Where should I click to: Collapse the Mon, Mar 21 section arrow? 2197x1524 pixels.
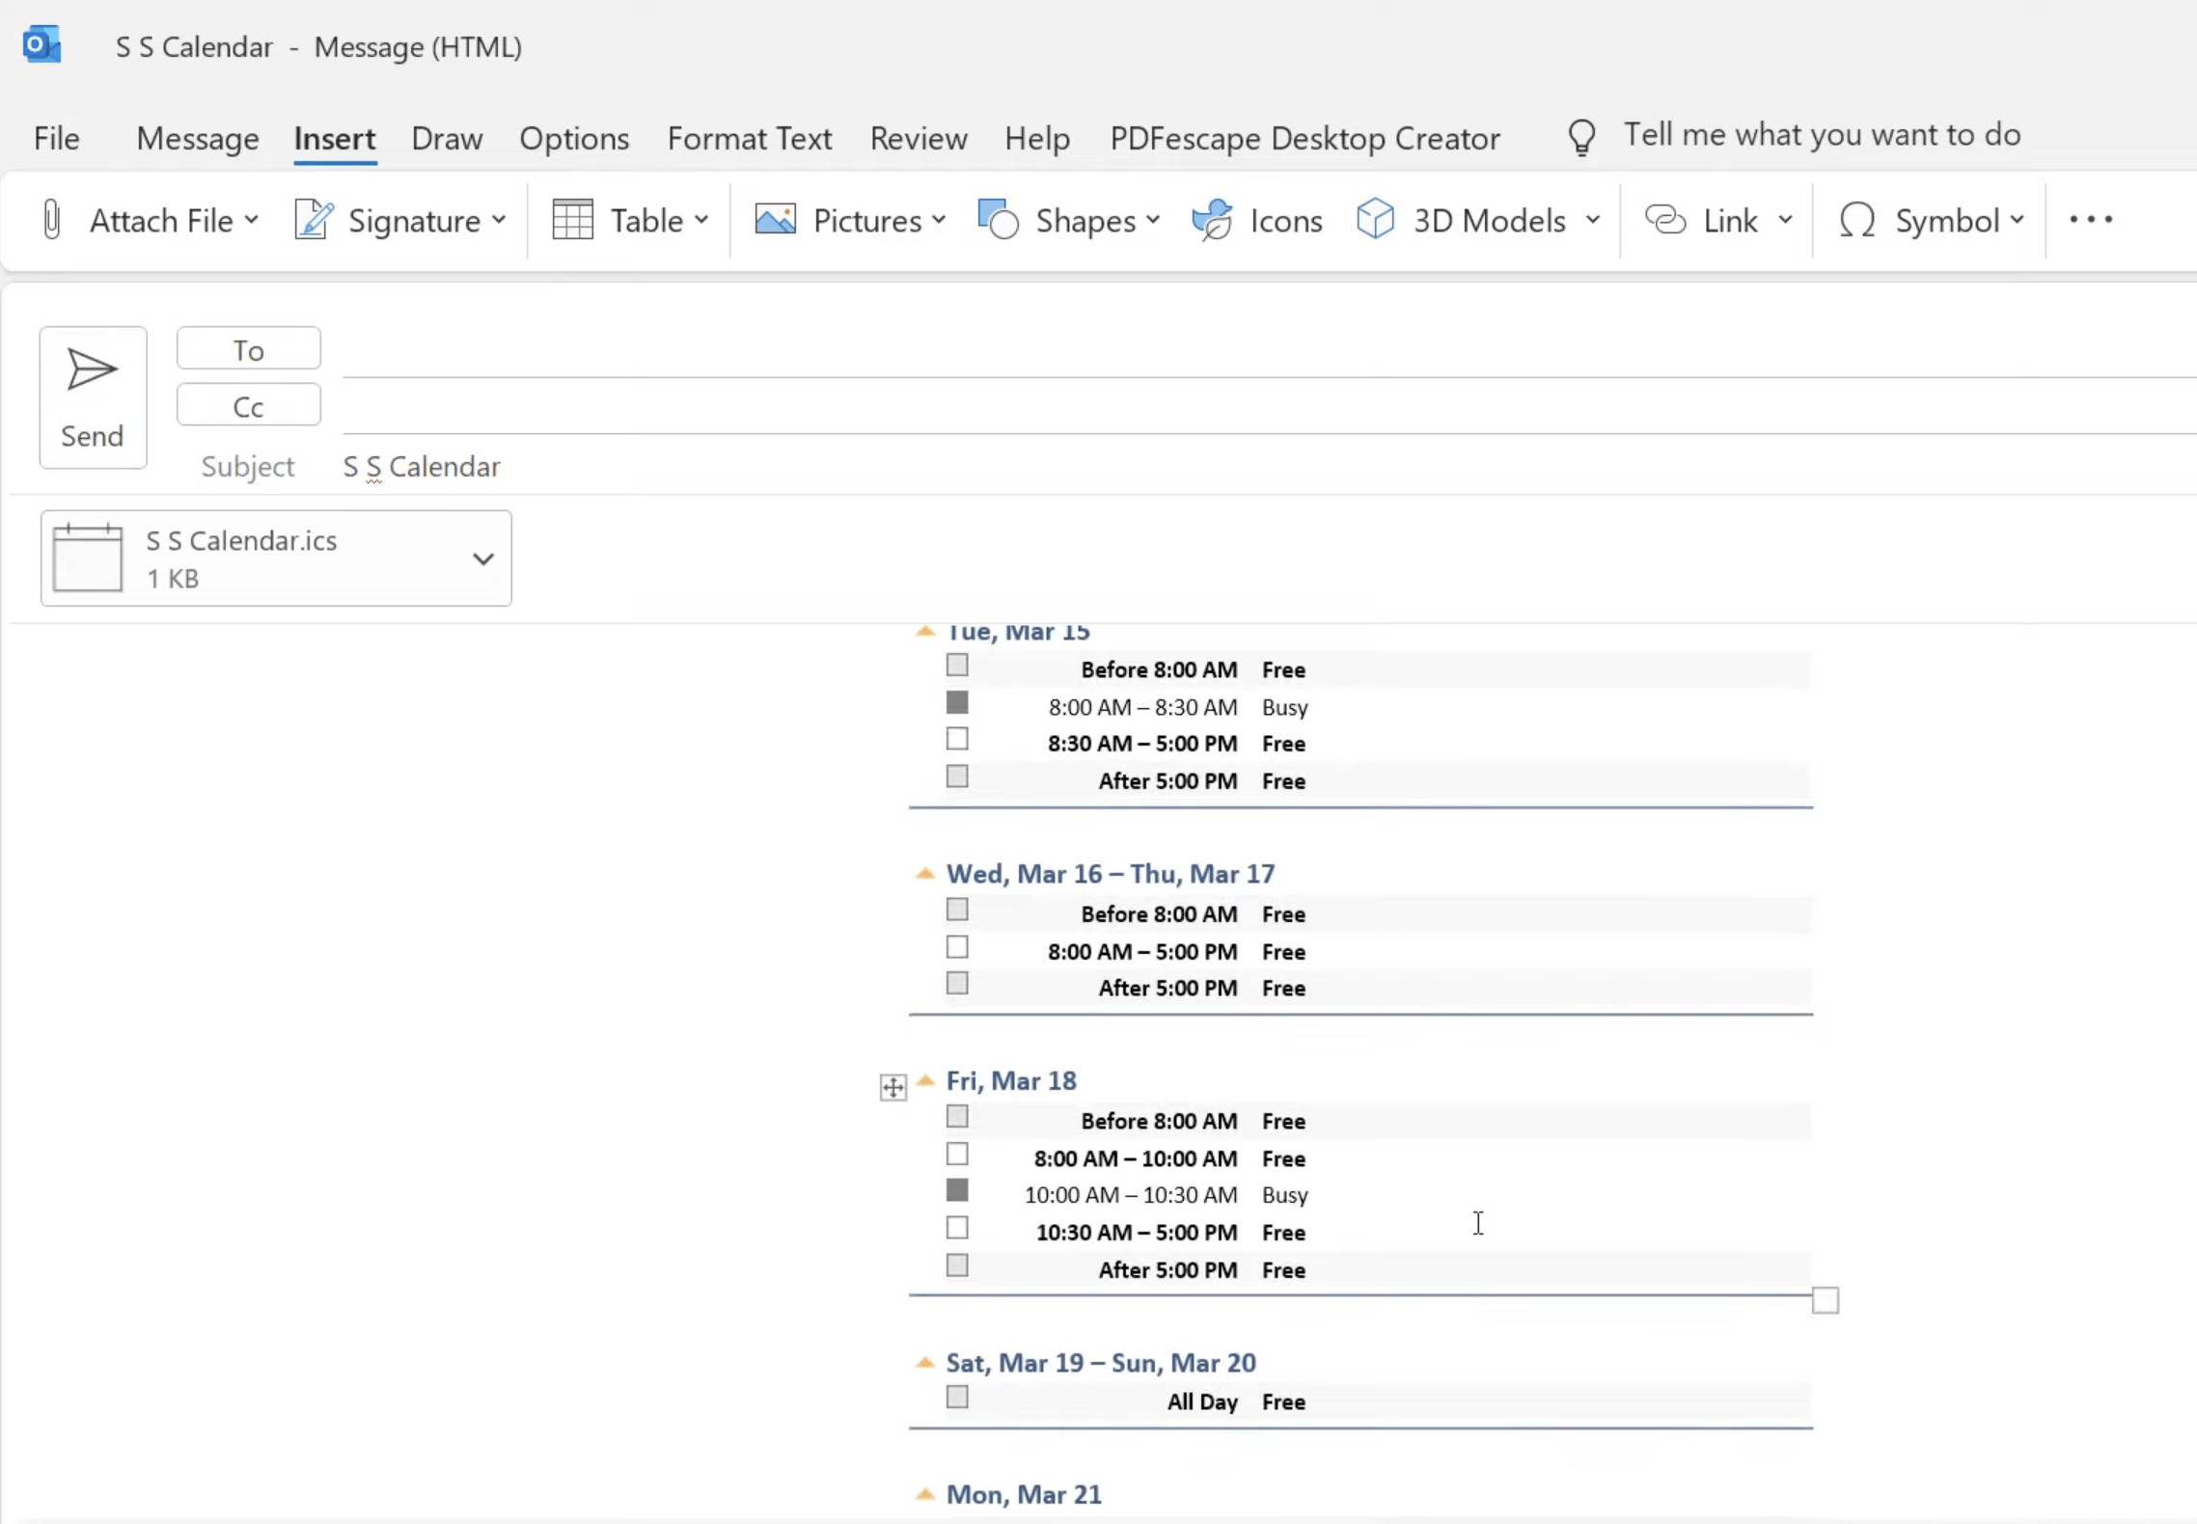click(925, 1494)
